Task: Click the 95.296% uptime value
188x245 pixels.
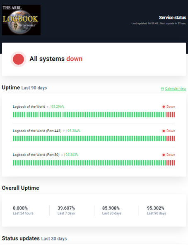Action: [58, 107]
